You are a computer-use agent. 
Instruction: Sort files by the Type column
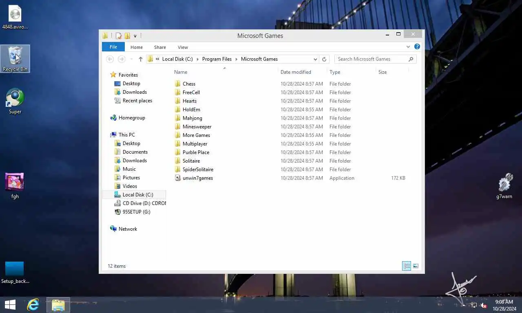pyautogui.click(x=335, y=72)
